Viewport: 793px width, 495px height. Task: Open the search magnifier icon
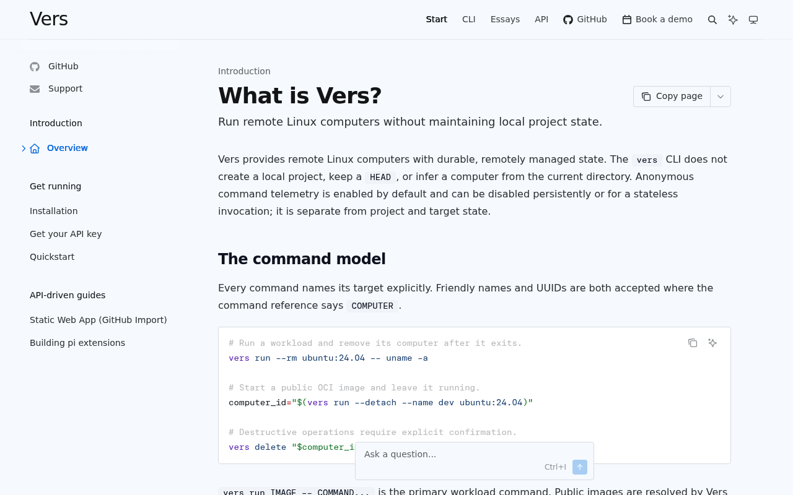point(712,20)
